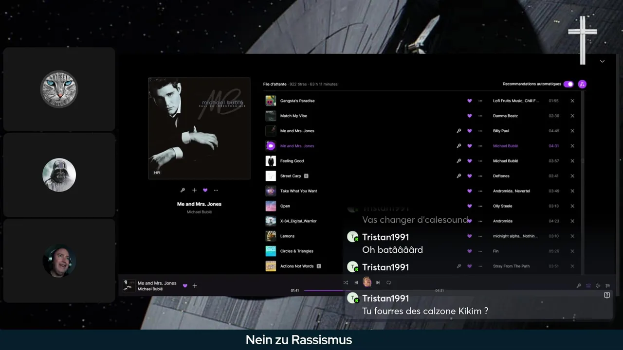This screenshot has width=623, height=350.
Task: Select the cat avatar participant tile
Action: point(59,89)
